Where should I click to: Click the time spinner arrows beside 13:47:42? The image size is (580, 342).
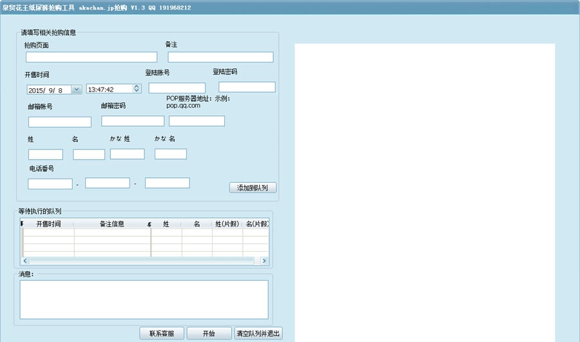(x=137, y=88)
